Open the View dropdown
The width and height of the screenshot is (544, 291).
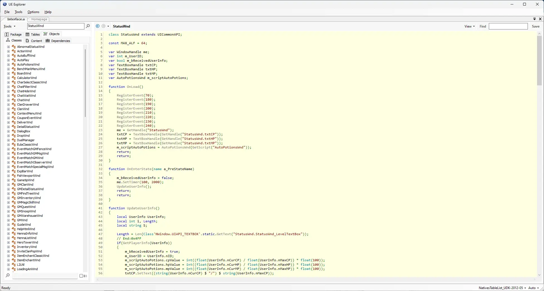point(469,26)
